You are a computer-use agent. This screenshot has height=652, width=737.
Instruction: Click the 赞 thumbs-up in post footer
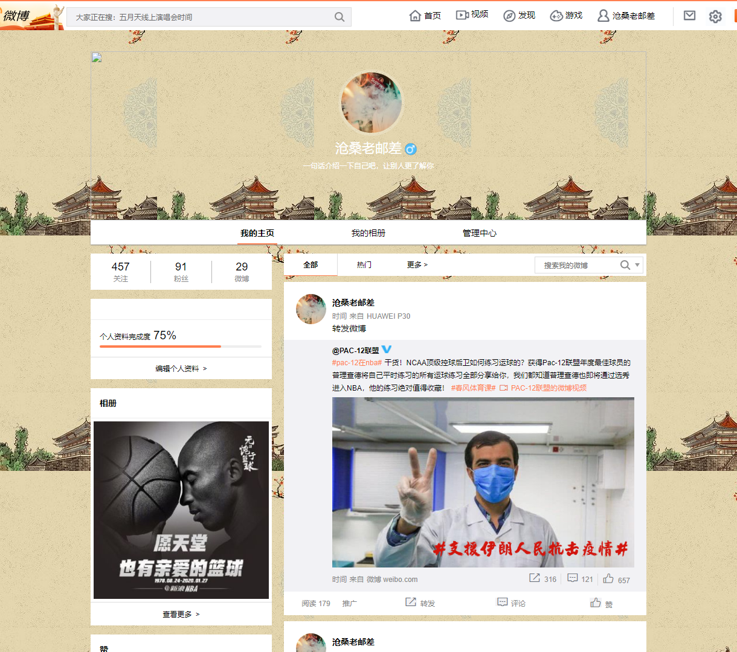pos(596,603)
